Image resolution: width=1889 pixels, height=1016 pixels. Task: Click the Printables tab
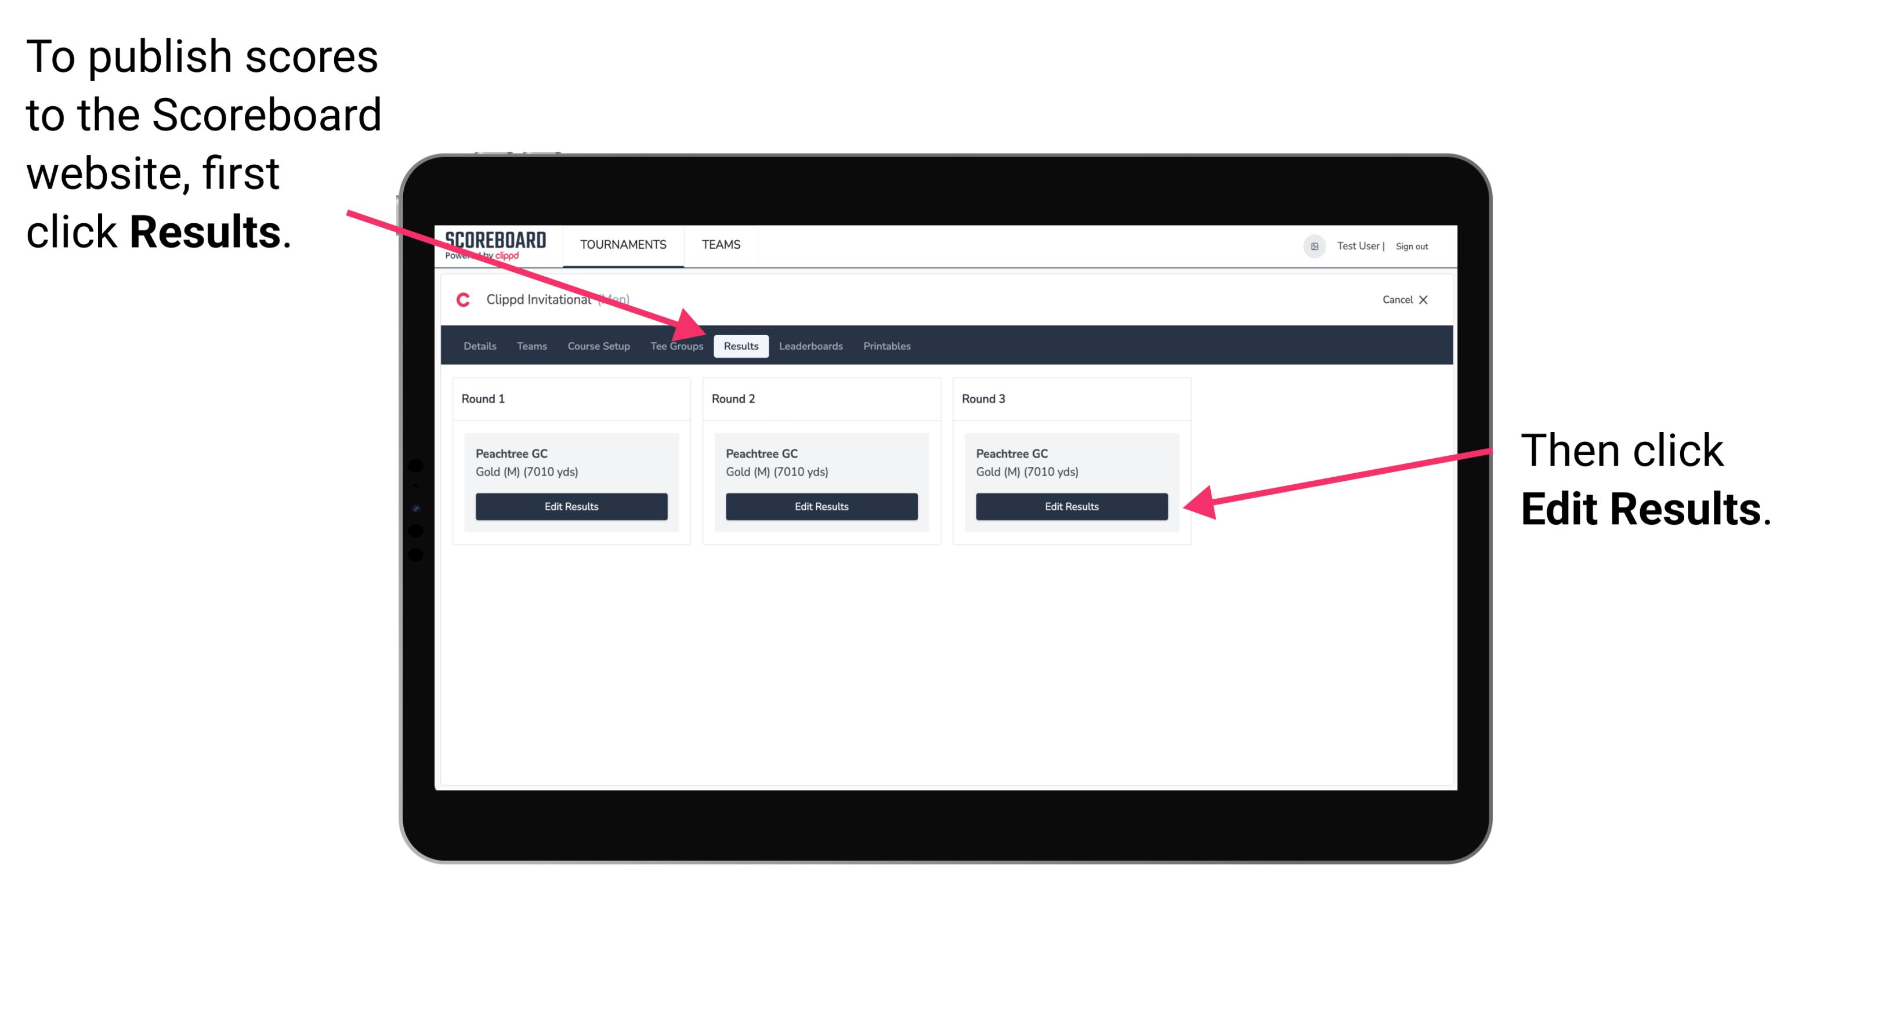pos(885,346)
